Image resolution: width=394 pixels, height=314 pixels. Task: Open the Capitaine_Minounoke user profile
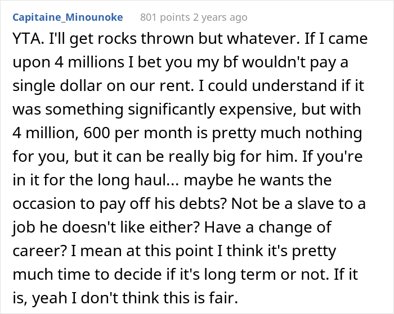point(68,17)
